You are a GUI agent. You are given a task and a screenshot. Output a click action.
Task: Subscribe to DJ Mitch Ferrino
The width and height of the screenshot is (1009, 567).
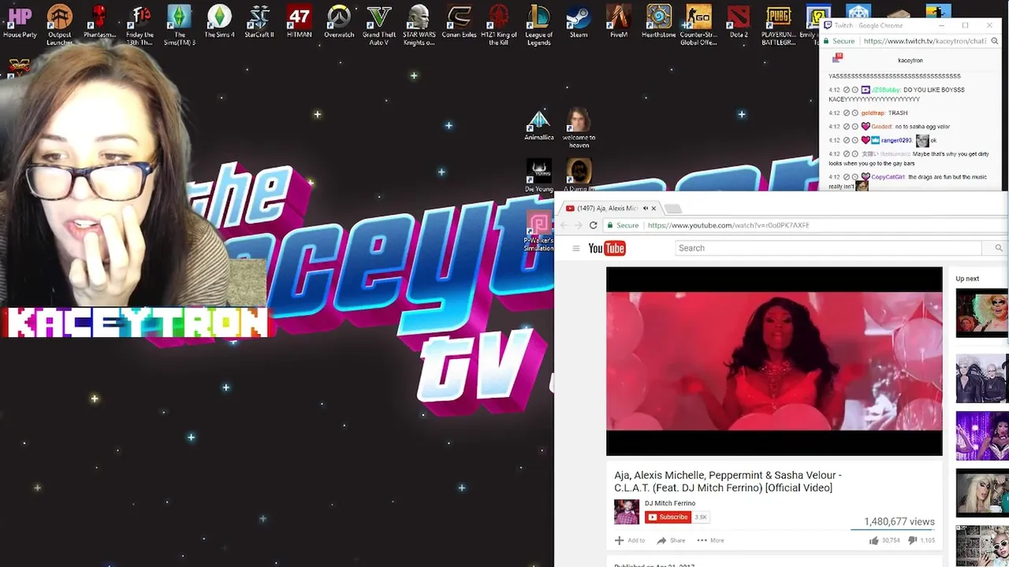(668, 517)
